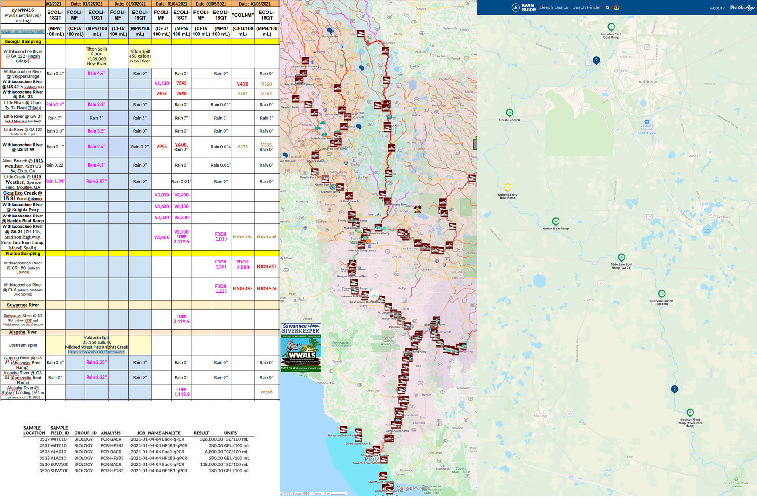Open the wwals.net/issues/testing link in spreadsheet
This screenshot has width=757, height=499.
pyautogui.click(x=23, y=32)
